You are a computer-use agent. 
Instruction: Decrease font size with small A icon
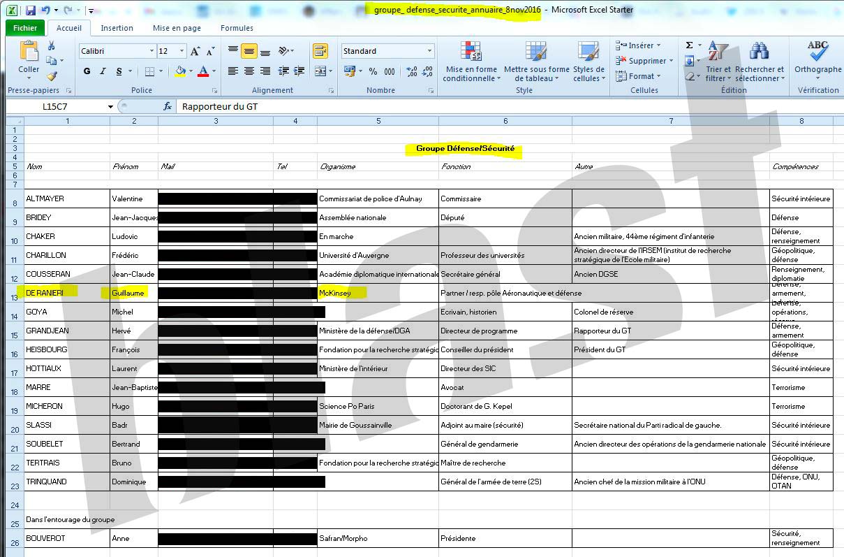click(210, 51)
